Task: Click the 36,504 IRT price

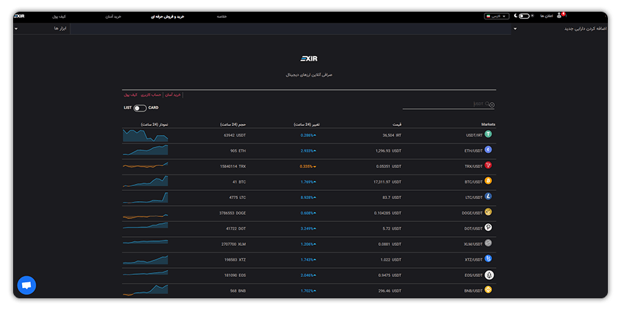Action: [x=392, y=135]
